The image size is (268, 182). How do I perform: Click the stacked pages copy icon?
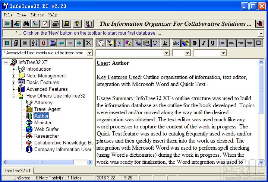coord(16,43)
